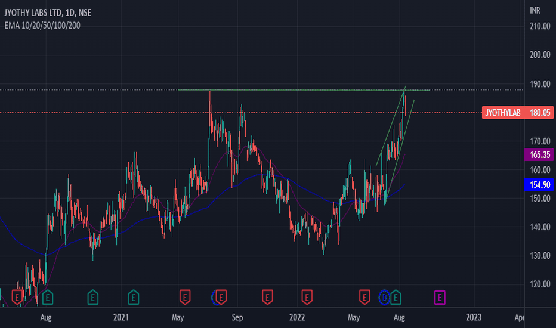Click green E marker between Aug and 2021
556x328 pixels.
click(x=93, y=297)
